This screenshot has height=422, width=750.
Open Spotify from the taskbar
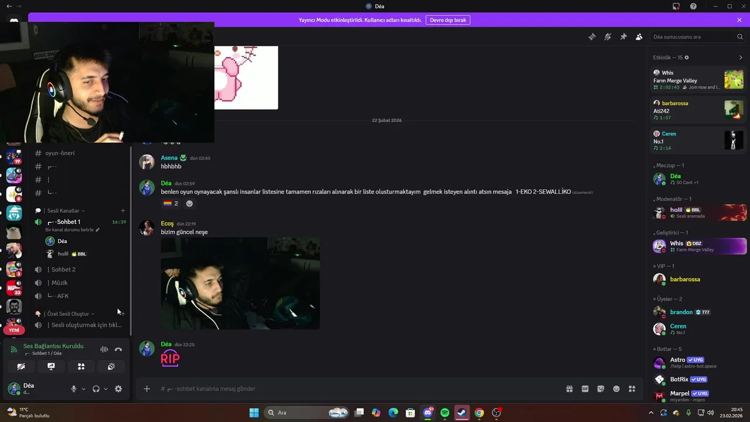tap(445, 413)
